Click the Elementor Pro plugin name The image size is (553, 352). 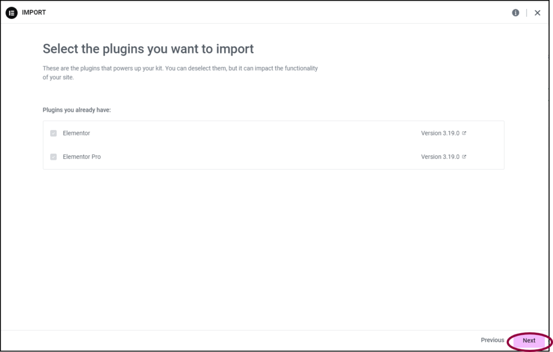(82, 157)
